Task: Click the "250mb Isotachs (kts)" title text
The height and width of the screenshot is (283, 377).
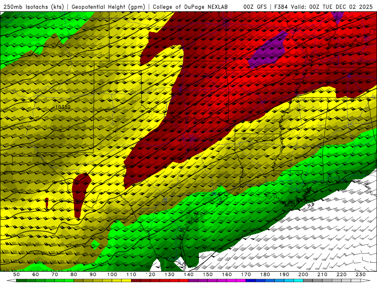Action: point(33,7)
